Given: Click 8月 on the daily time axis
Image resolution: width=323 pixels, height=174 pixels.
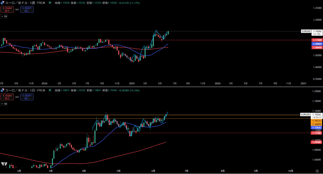Looking at the screenshot, I should pos(222,171).
